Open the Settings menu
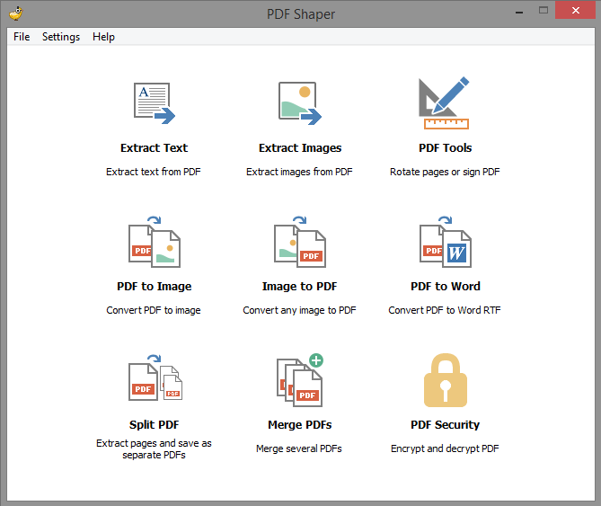The height and width of the screenshot is (506, 601). 61,37
